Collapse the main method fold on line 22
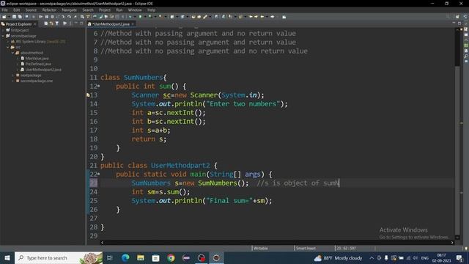Image resolution: width=469 pixels, height=264 pixels. click(x=99, y=175)
